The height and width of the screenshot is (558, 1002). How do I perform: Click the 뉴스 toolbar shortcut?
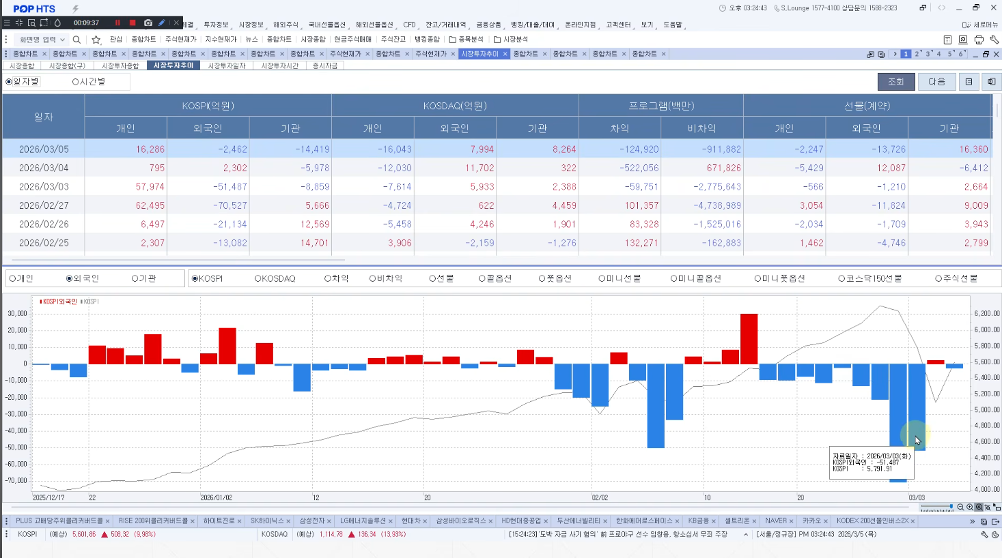252,40
